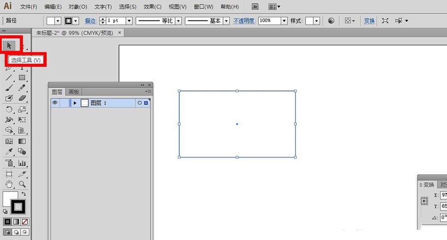Open the opacity 100% dropdown arrow
This screenshot has width=447, height=240.
pyautogui.click(x=284, y=21)
